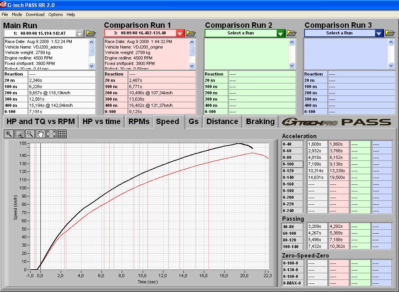Select the 0-100 acceleration row button
The height and width of the screenshot is (292, 399).
[x=292, y=164]
